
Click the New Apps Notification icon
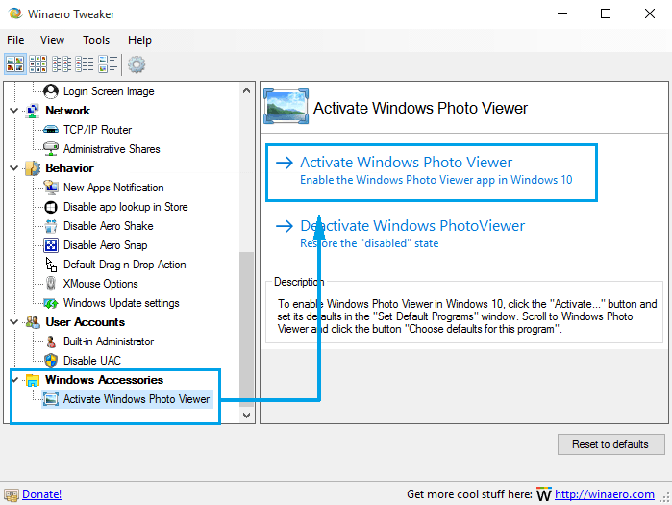click(x=51, y=188)
